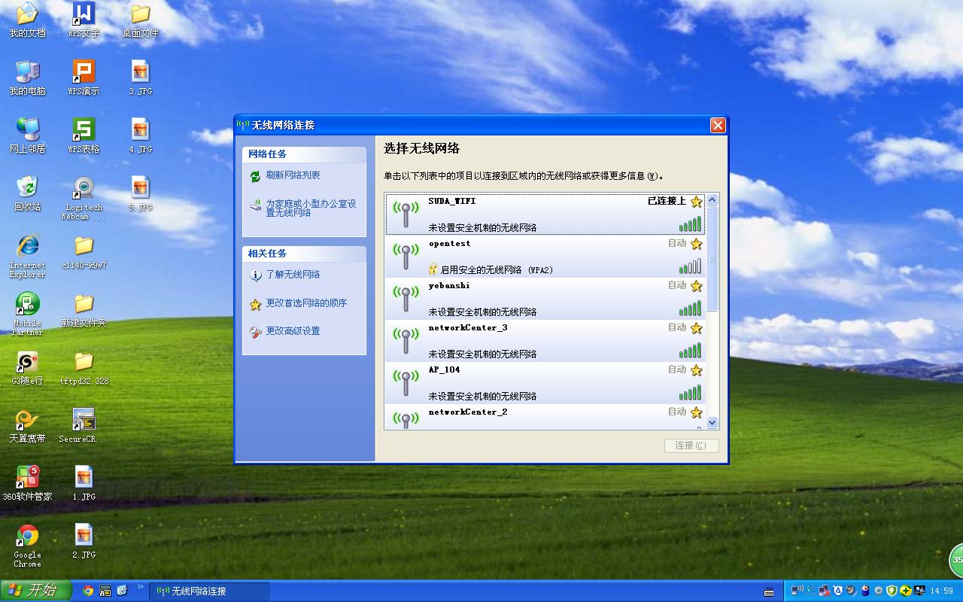The image size is (963, 602).
Task: Select the SUDA_WIFI network antenna icon
Action: pyautogui.click(x=406, y=214)
